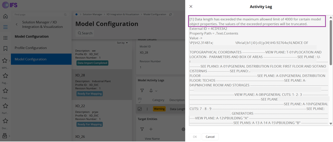Filter the Model Activity Logs
The width and height of the screenshot is (333, 142).
[x=142, y=91]
